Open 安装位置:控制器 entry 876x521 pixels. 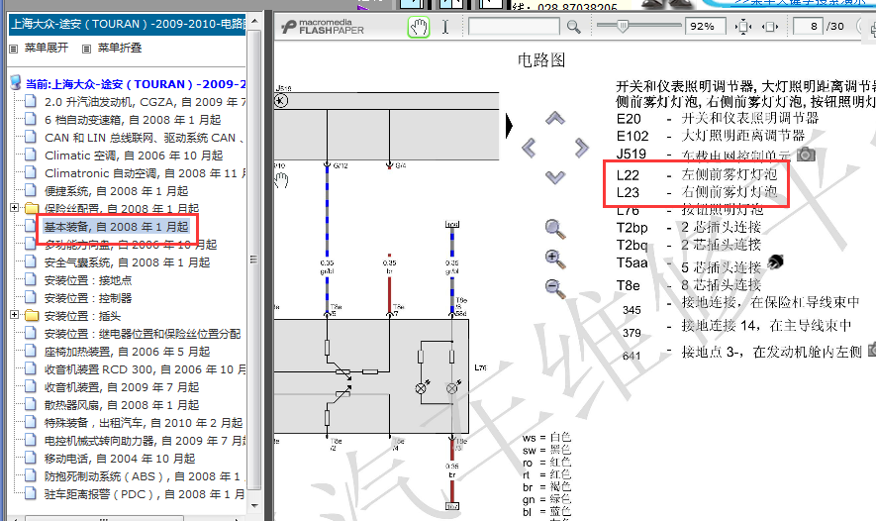[88, 298]
